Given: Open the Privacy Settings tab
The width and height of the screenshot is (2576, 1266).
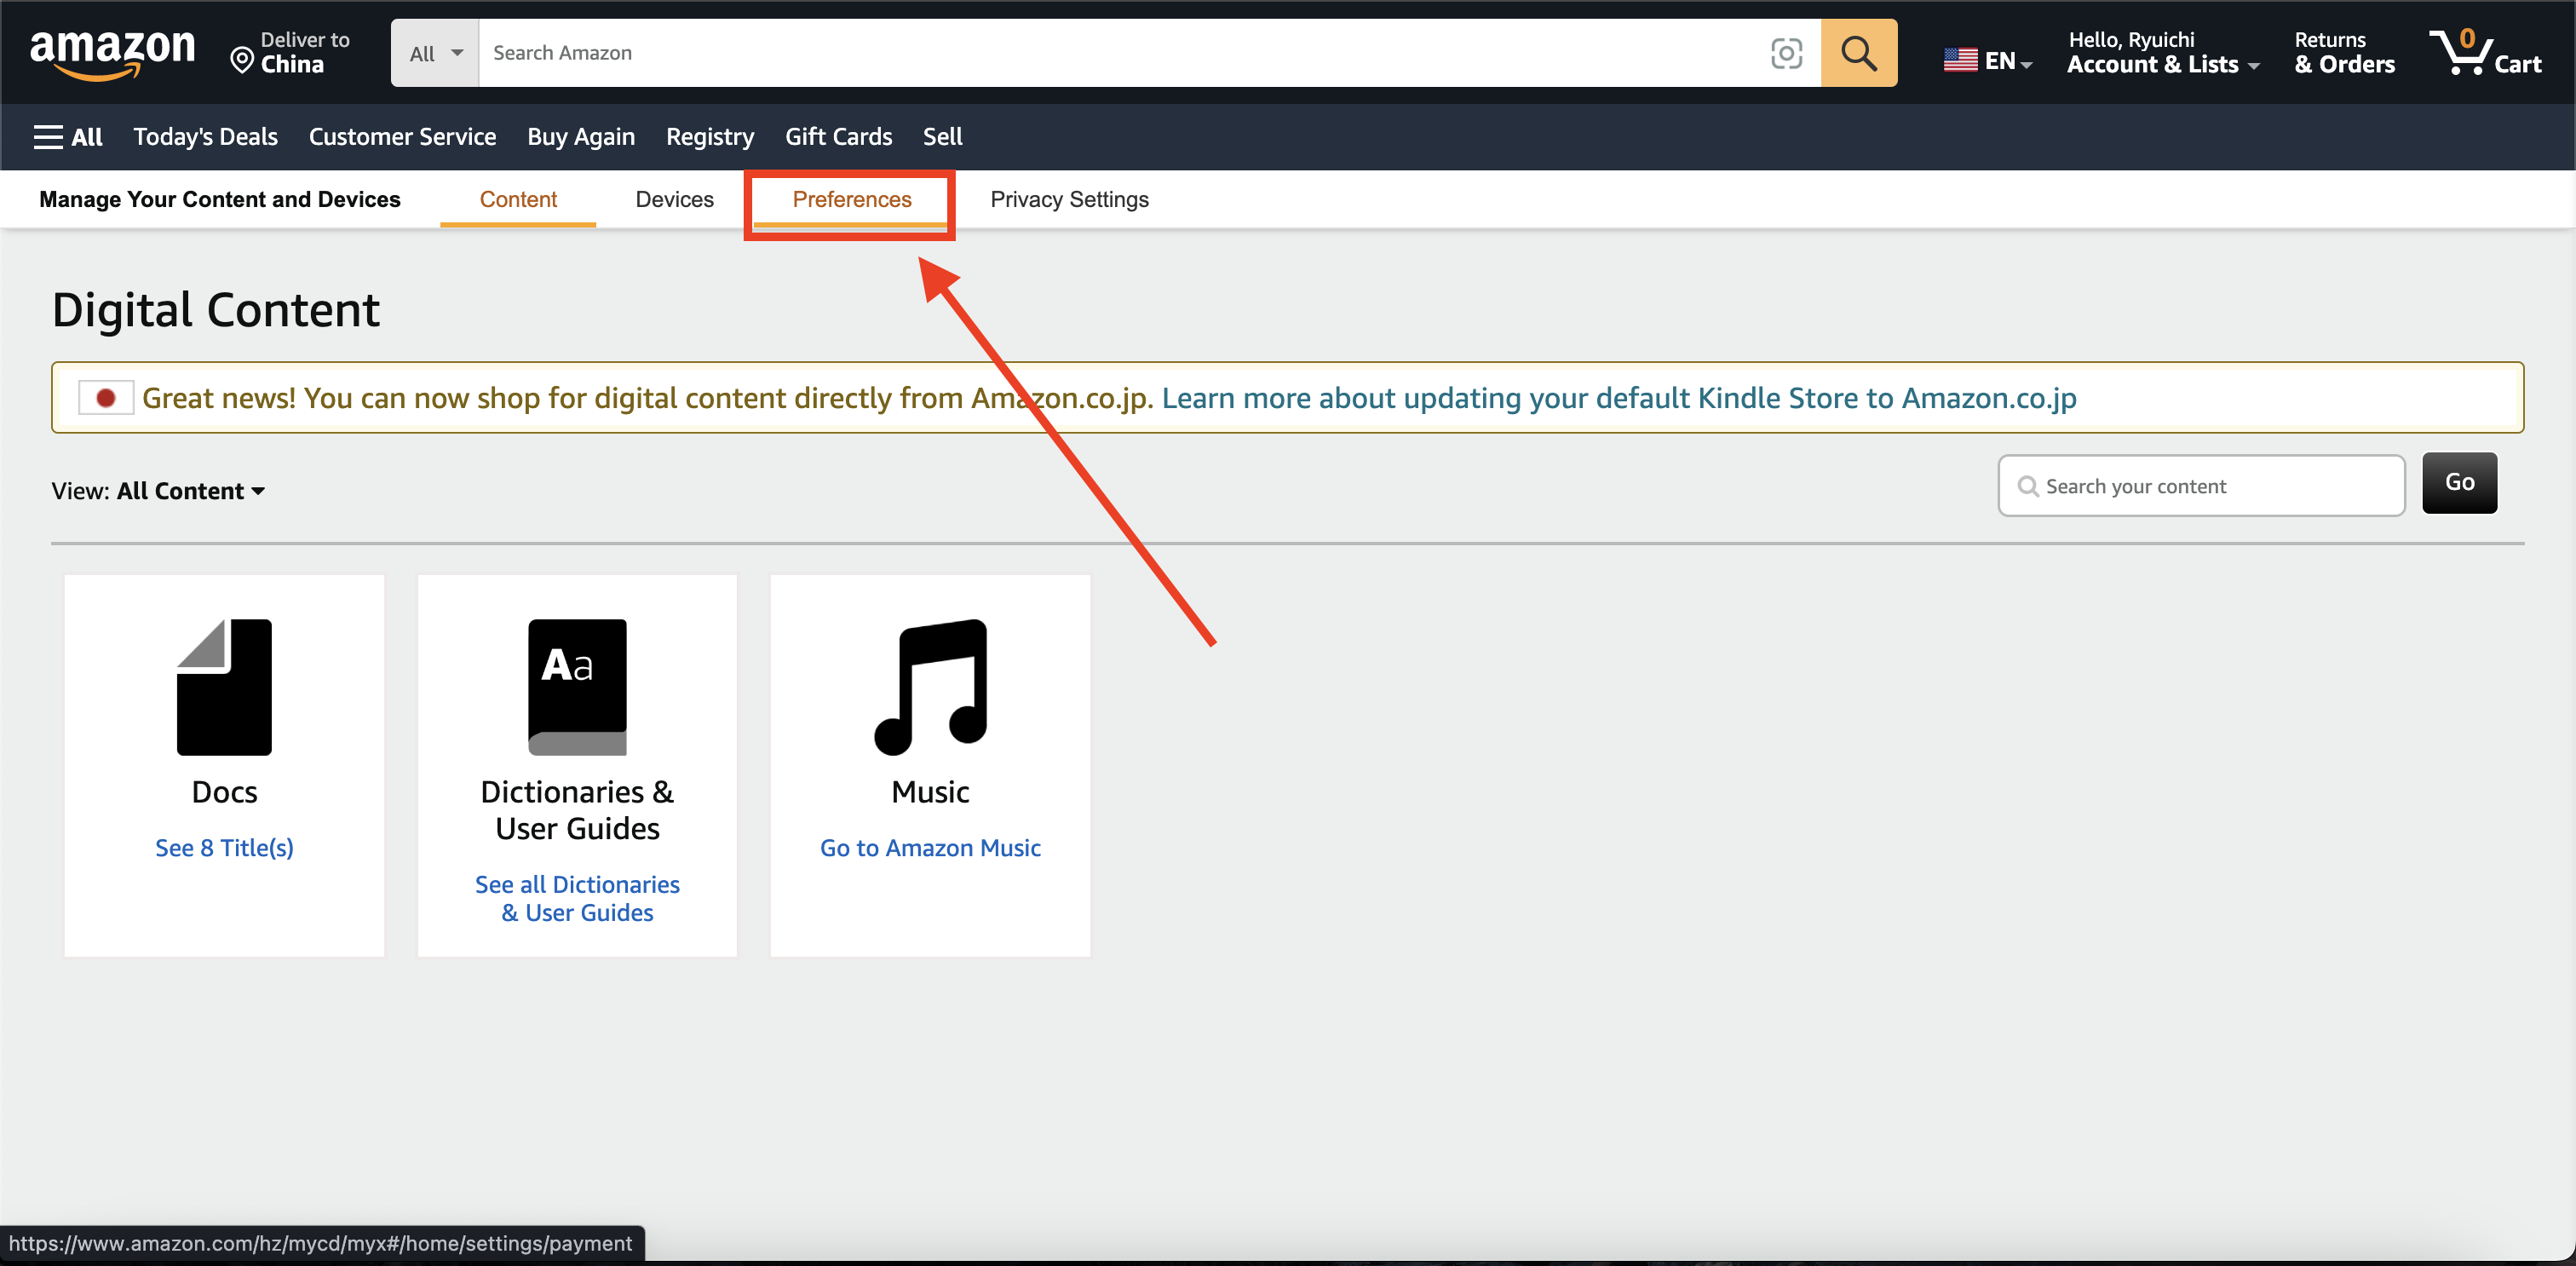Looking at the screenshot, I should 1069,200.
